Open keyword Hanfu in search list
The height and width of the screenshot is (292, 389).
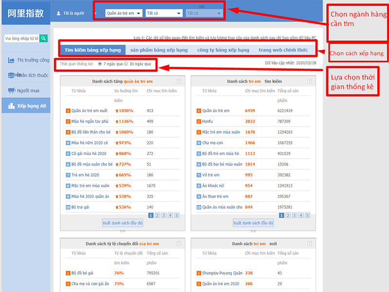click(x=208, y=121)
